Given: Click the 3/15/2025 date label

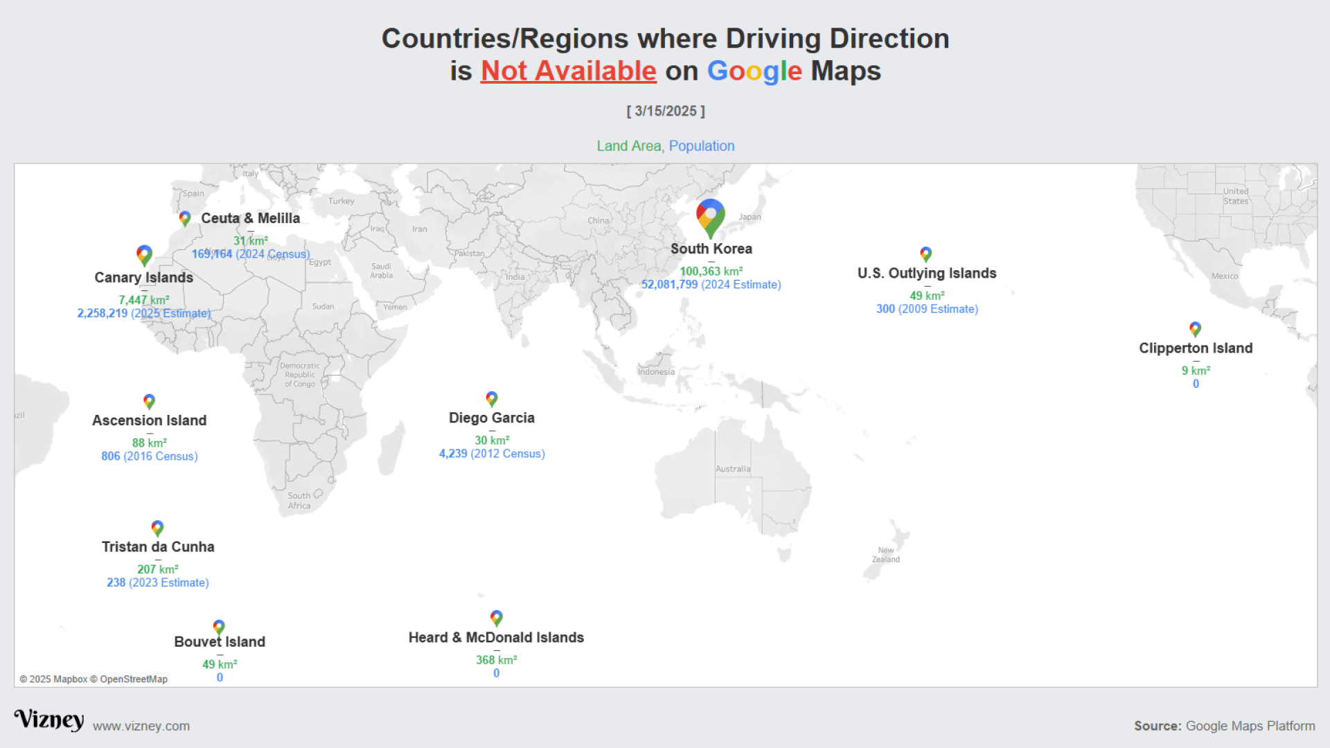Looking at the screenshot, I should (666, 111).
